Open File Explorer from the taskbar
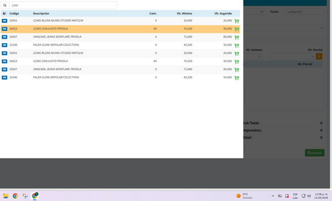332x201 pixels. click(6, 196)
